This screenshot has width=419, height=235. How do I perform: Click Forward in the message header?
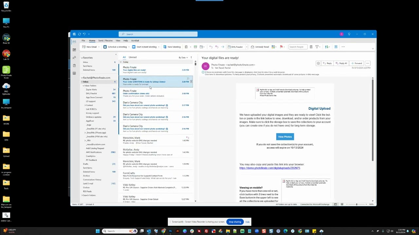point(356,63)
